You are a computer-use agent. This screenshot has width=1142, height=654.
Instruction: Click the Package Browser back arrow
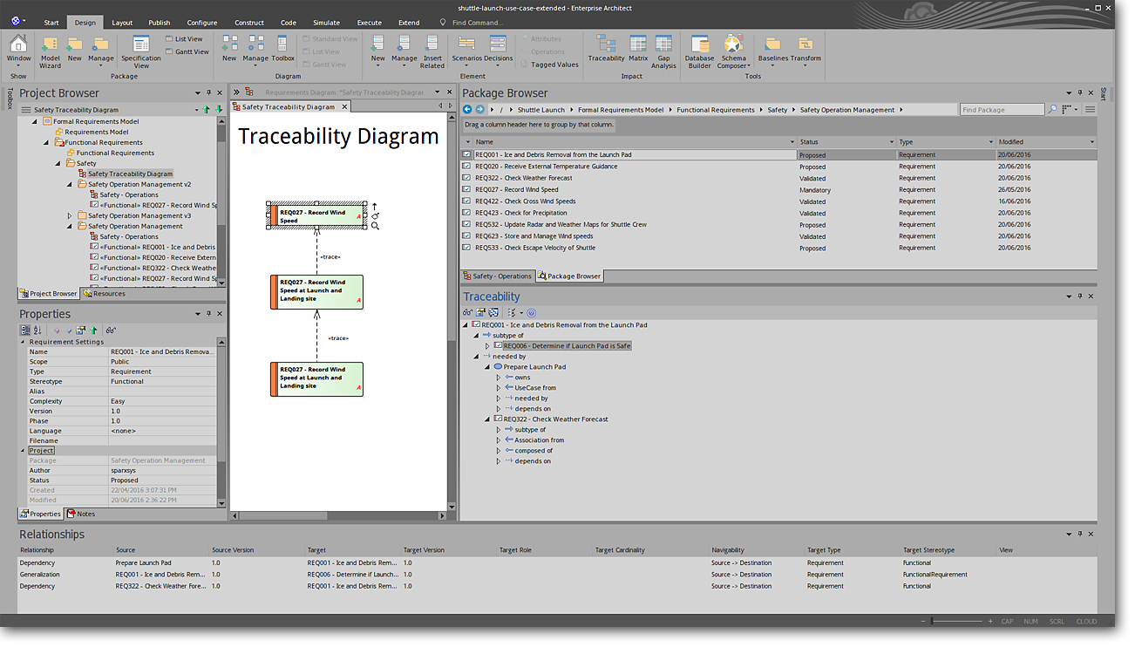coord(467,110)
